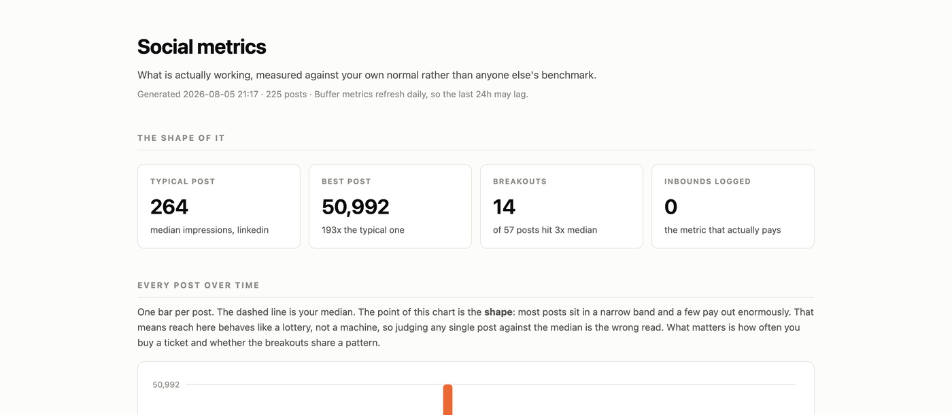Screen dimensions: 952x415
Task: Click the INBOUNDS LOGGED label
Action: tap(707, 182)
